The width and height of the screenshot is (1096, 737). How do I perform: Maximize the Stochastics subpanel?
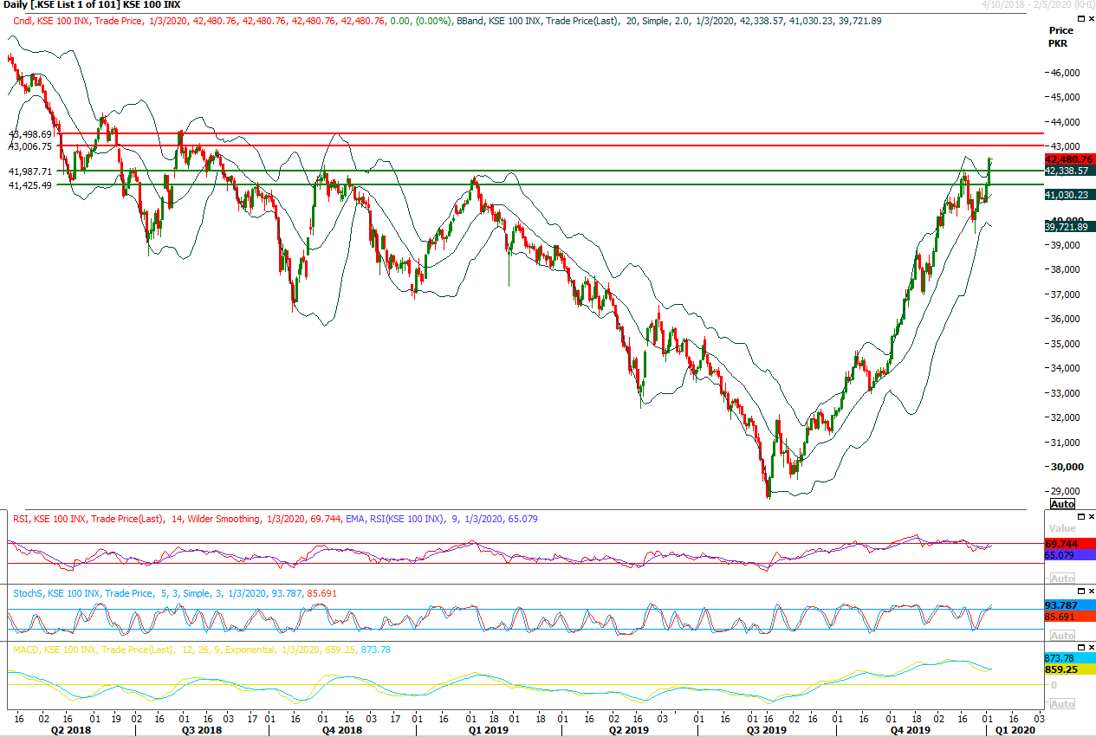point(1080,591)
